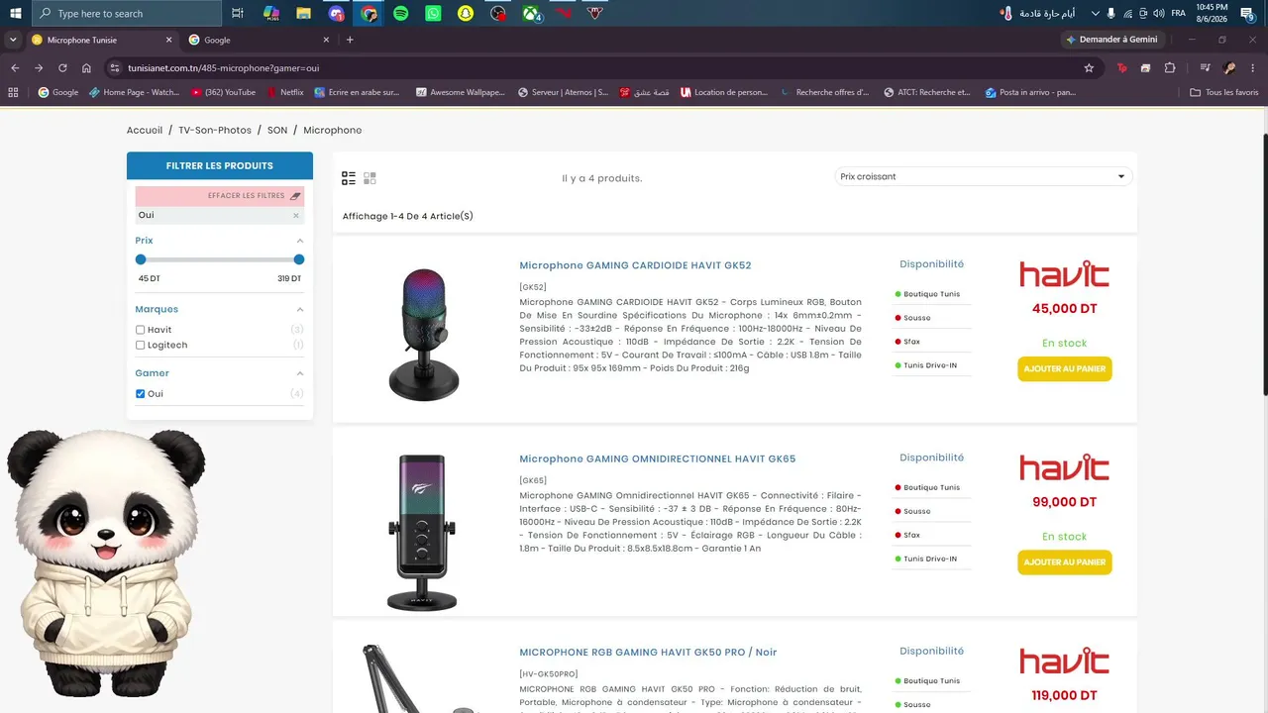The width and height of the screenshot is (1268, 713).
Task: Collapse the Prix filter section
Action: [x=300, y=241]
